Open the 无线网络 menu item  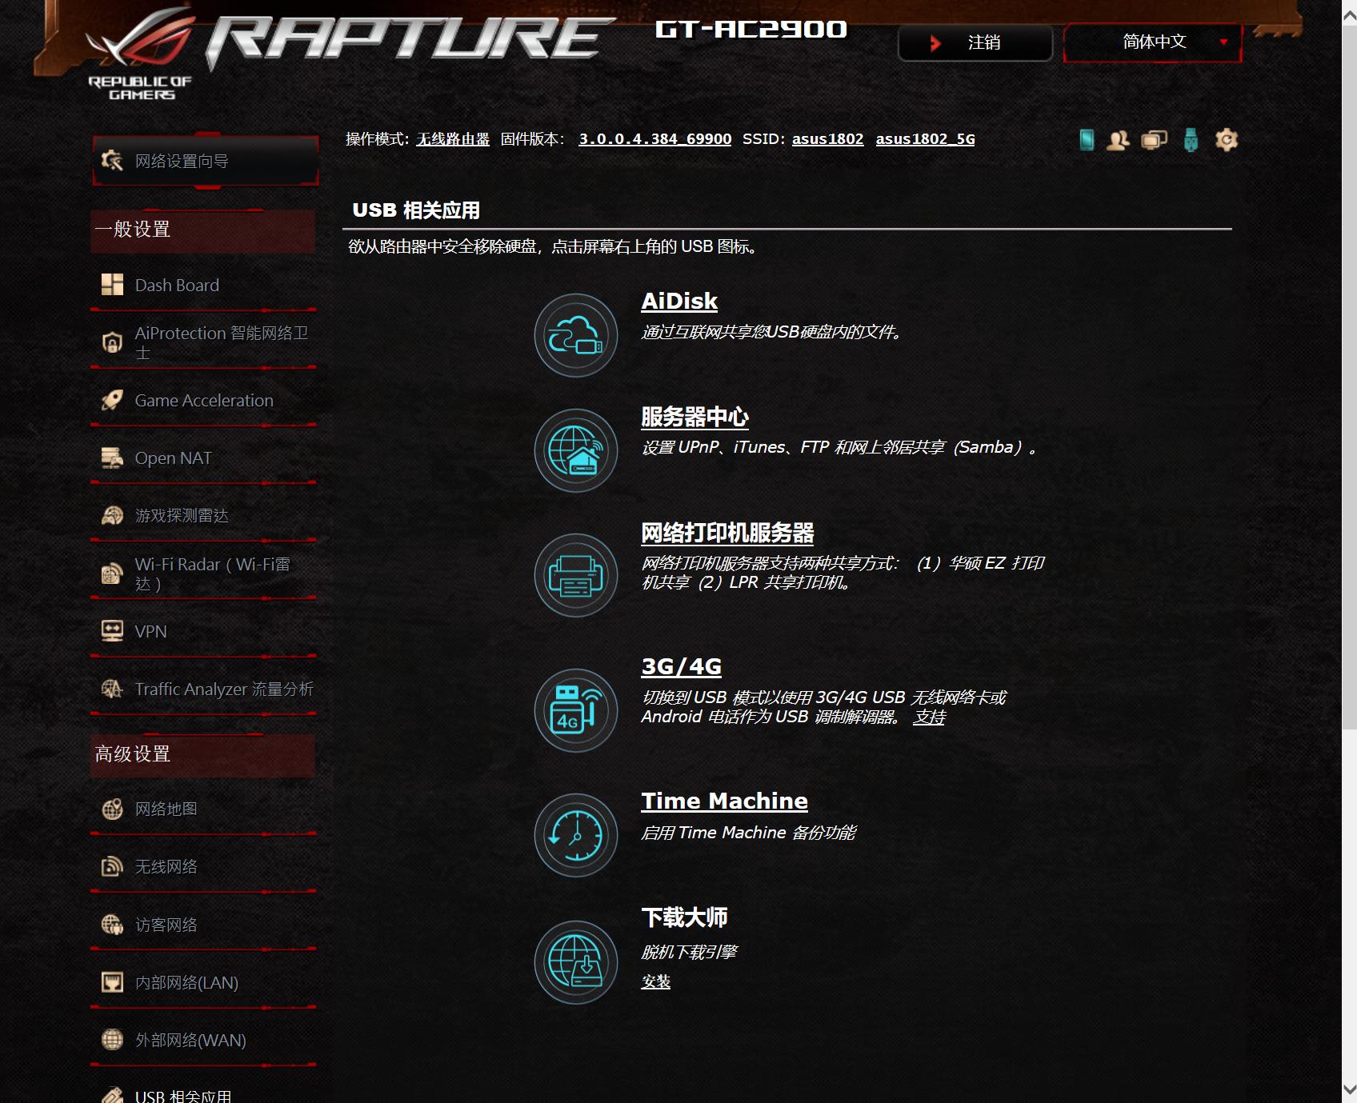203,867
